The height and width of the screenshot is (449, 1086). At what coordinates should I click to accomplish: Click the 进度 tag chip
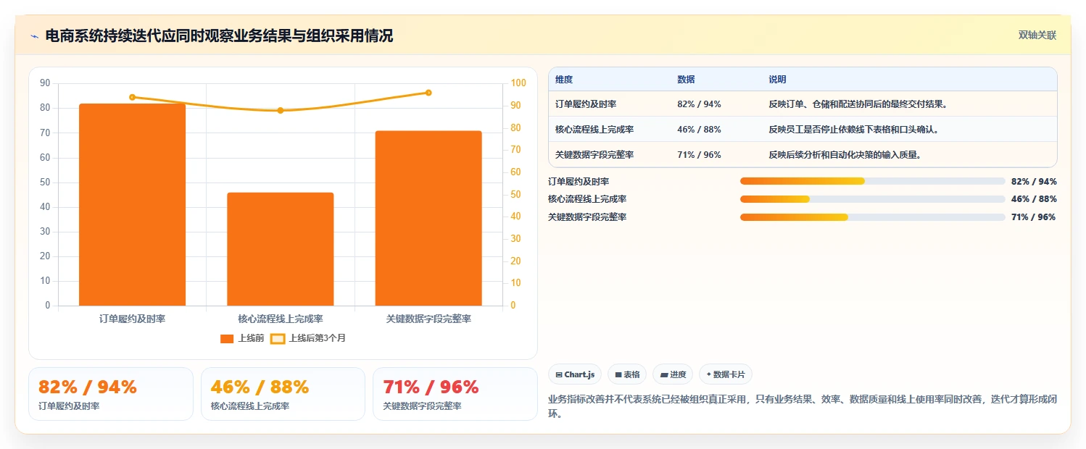pyautogui.click(x=673, y=374)
